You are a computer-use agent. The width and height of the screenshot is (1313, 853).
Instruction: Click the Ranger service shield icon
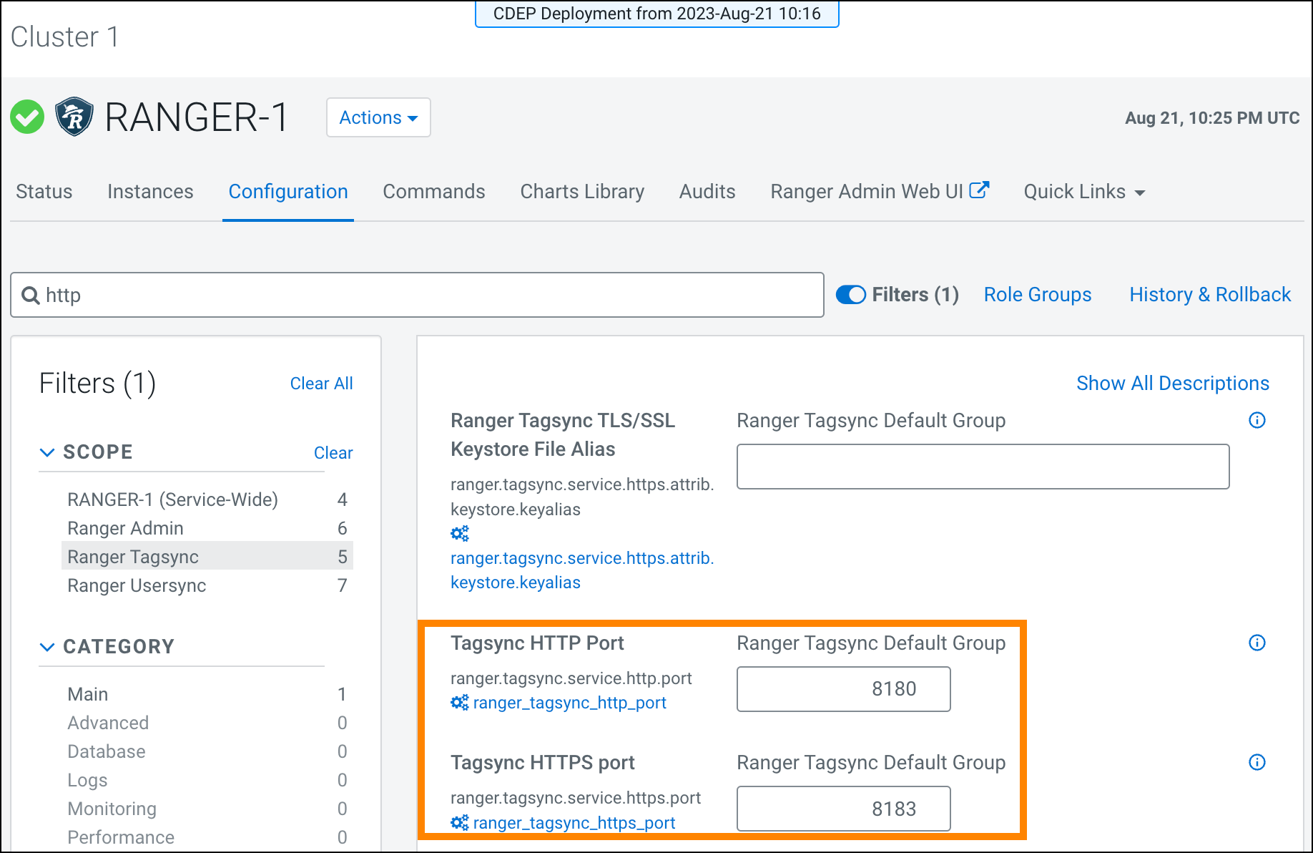(x=74, y=116)
